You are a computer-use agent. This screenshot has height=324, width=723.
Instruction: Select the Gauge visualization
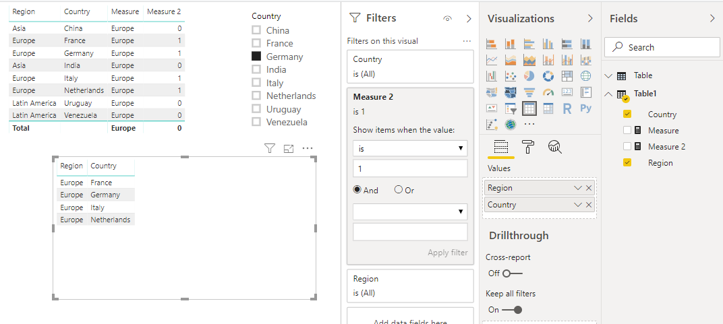tap(548, 92)
